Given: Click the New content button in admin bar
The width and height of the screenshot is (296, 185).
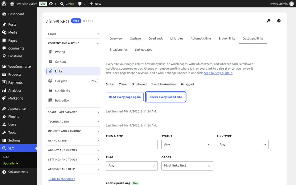Looking at the screenshot, I should coord(95,4).
